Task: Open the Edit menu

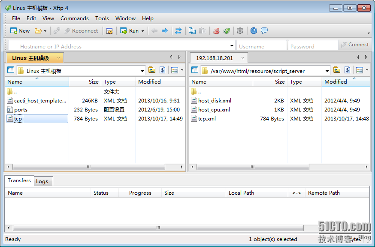Action: click(31, 18)
